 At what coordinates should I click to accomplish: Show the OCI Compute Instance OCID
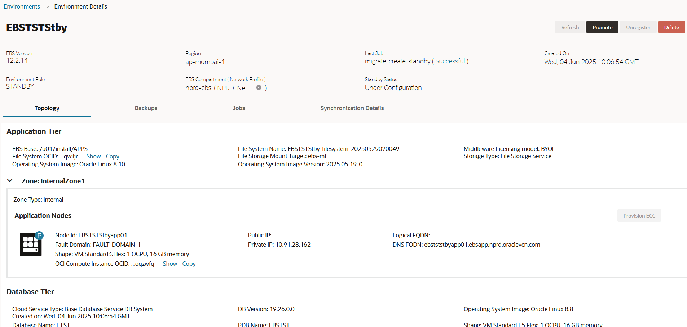click(170, 264)
